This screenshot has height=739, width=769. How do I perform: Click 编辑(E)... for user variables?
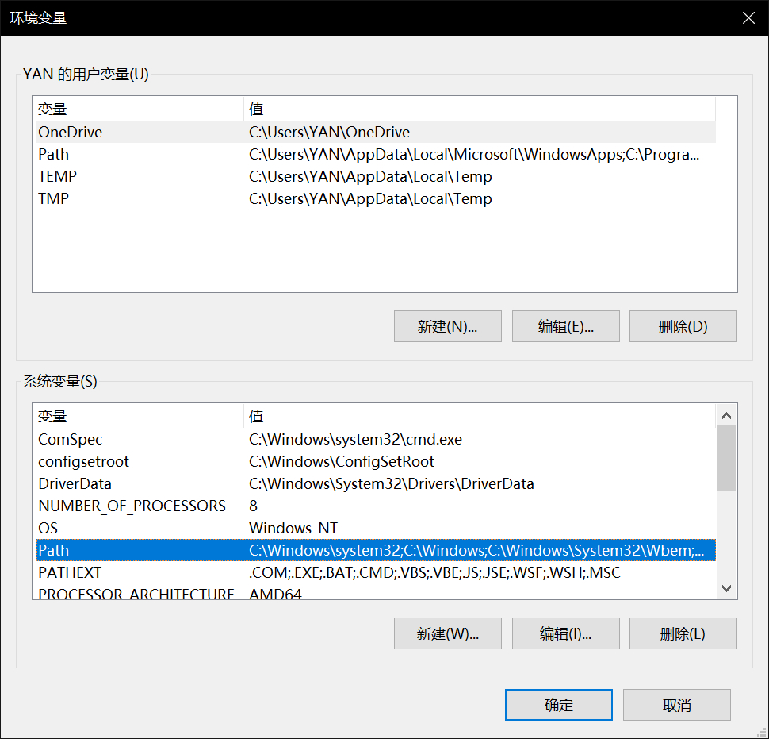[x=565, y=326]
